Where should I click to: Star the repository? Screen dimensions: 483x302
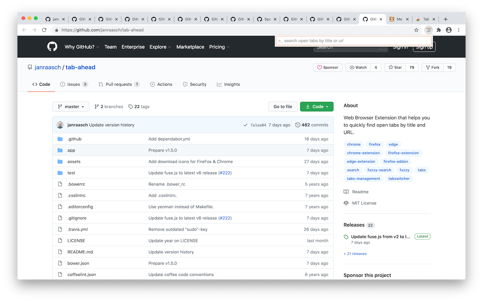pos(395,68)
